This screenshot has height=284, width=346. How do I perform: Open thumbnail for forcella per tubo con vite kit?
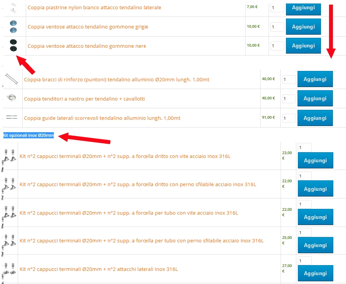pyautogui.click(x=9, y=213)
